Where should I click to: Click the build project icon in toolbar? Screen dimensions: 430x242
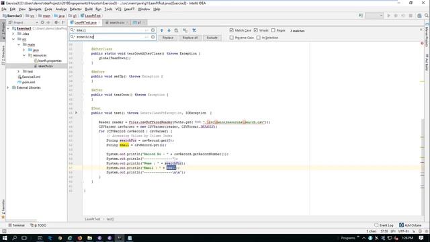coord(361,15)
